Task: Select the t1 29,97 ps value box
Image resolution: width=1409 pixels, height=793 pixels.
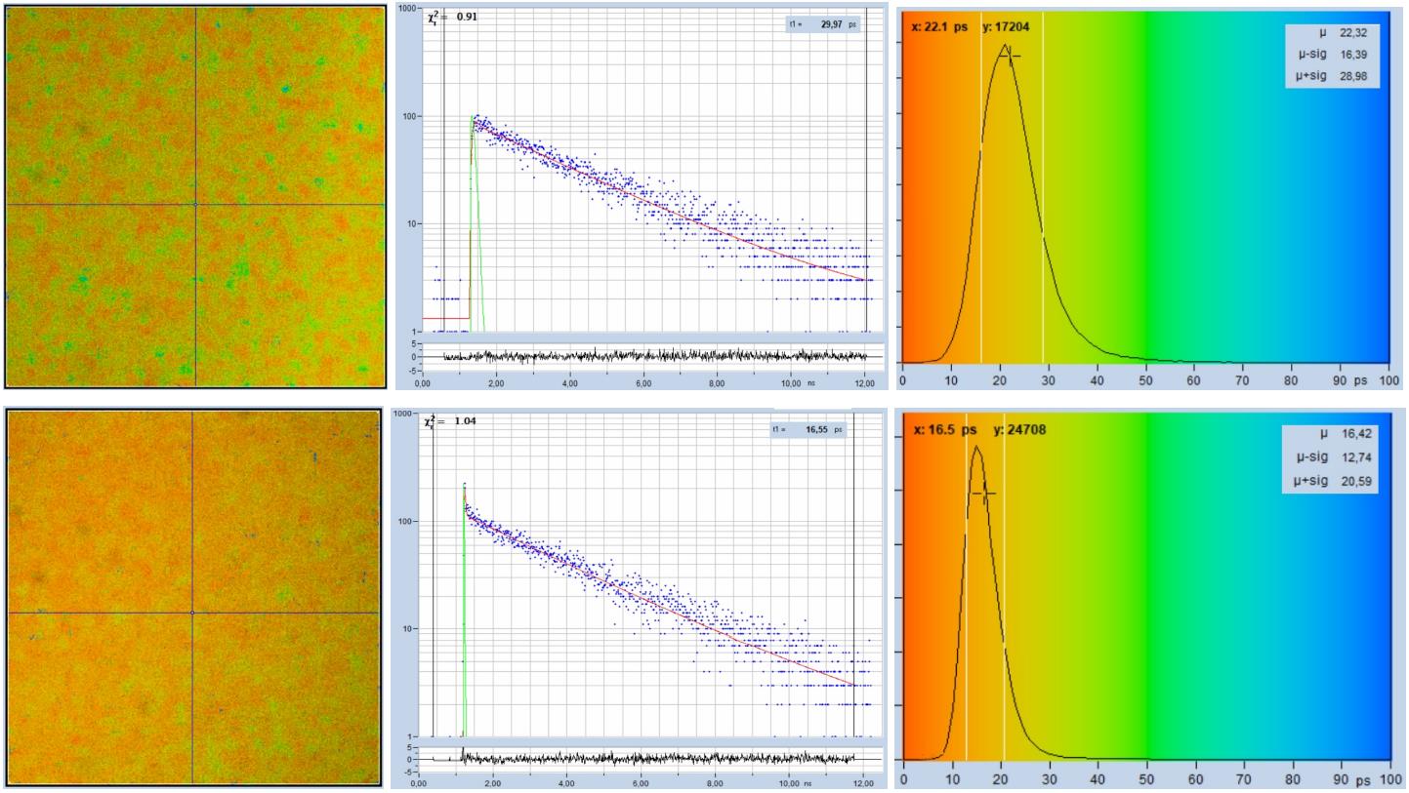Action: point(824,23)
